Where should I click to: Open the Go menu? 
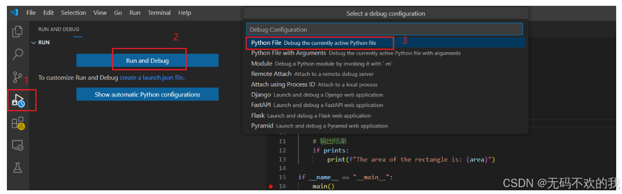118,13
